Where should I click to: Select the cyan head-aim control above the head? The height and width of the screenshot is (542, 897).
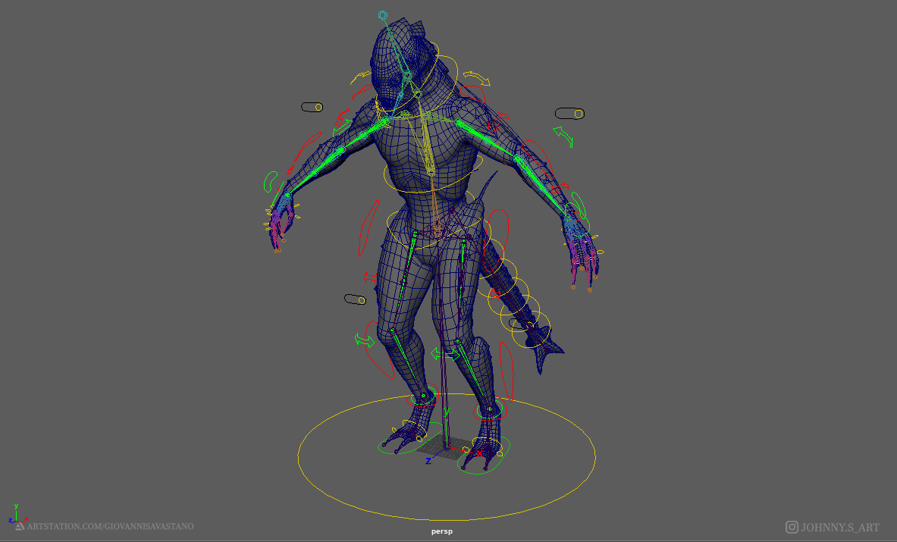point(383,15)
